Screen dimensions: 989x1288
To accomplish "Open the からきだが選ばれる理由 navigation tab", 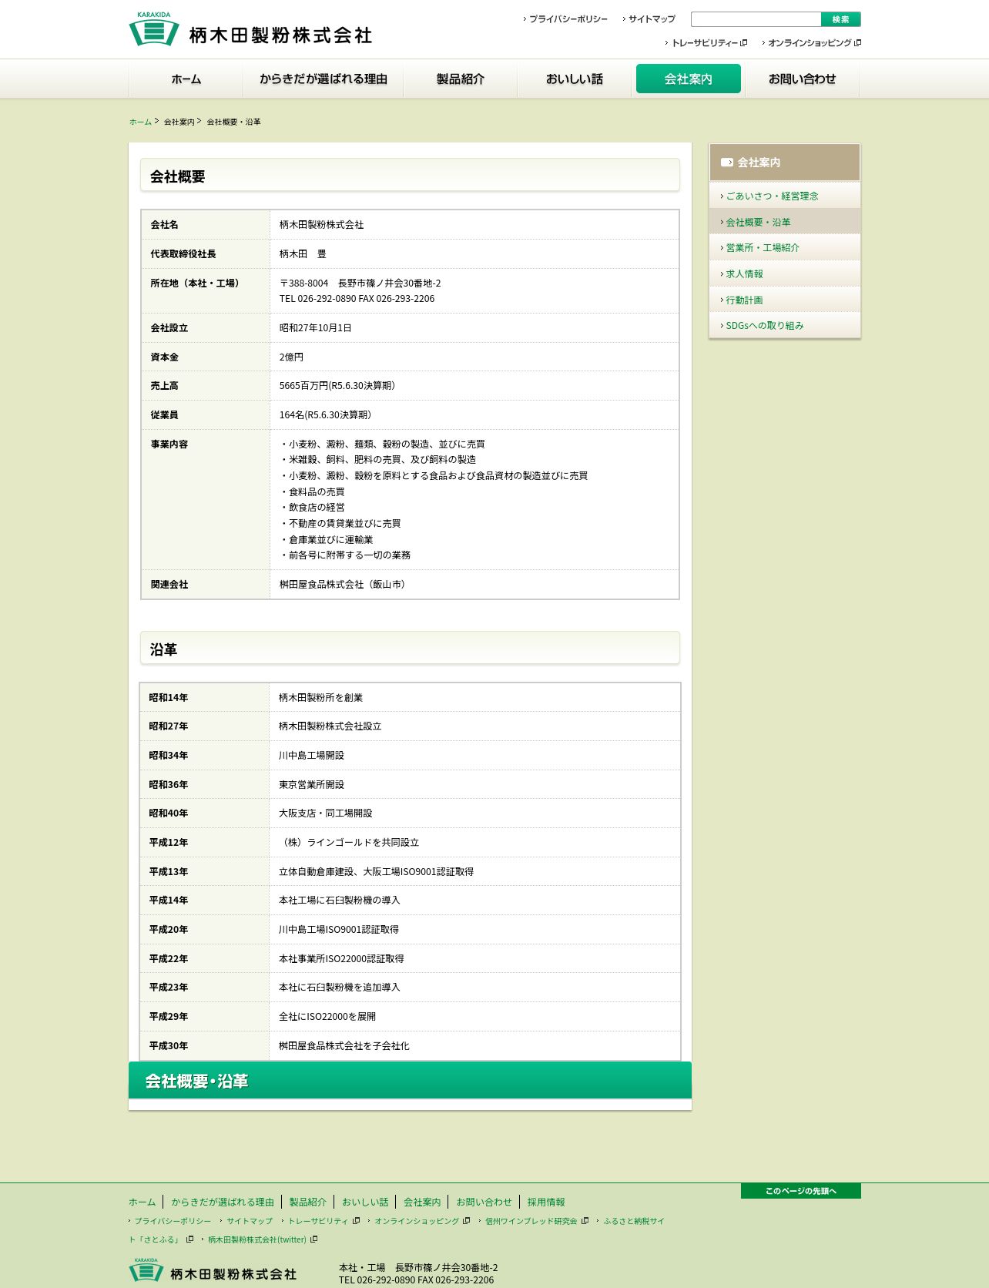I will coord(324,79).
